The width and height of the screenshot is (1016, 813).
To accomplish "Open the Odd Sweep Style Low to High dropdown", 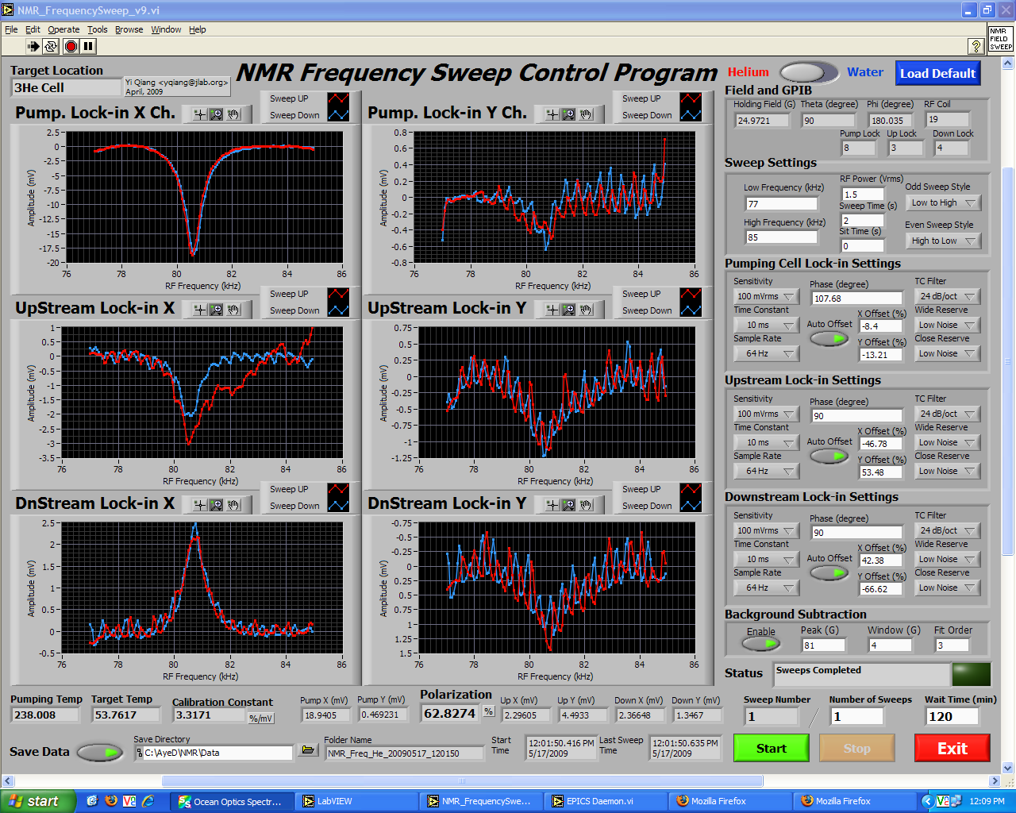I will coord(943,203).
